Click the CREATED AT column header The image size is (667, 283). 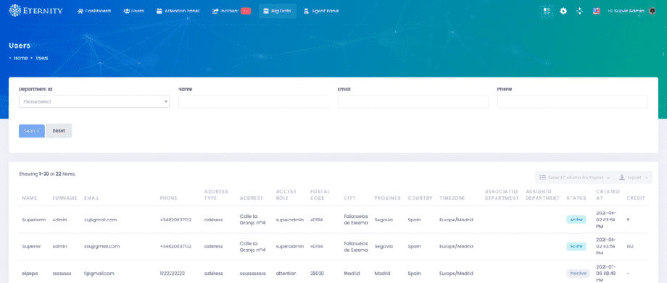click(608, 195)
